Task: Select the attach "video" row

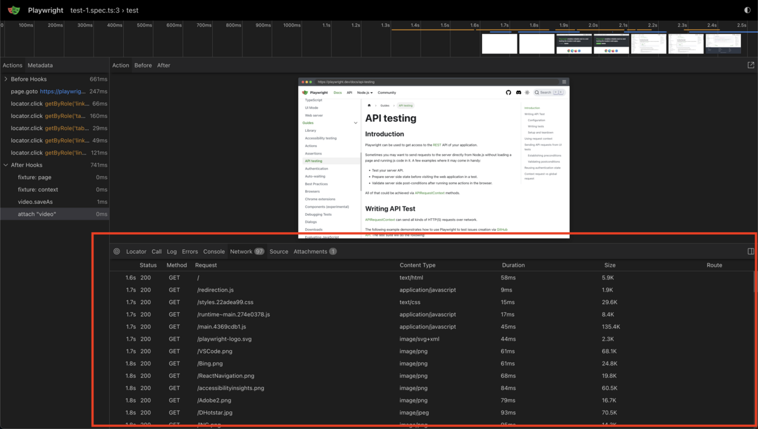Action: [x=54, y=214]
